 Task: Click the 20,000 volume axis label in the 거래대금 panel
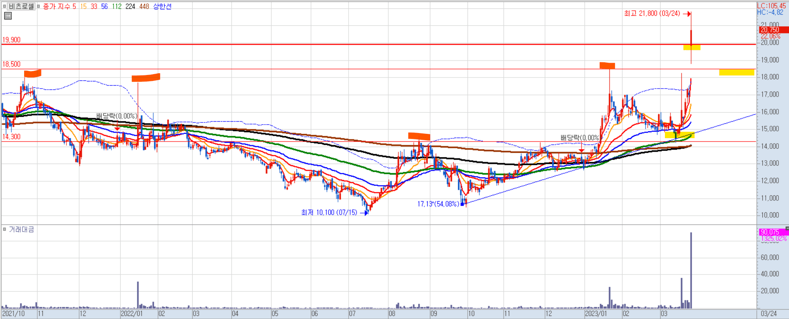tap(770, 291)
